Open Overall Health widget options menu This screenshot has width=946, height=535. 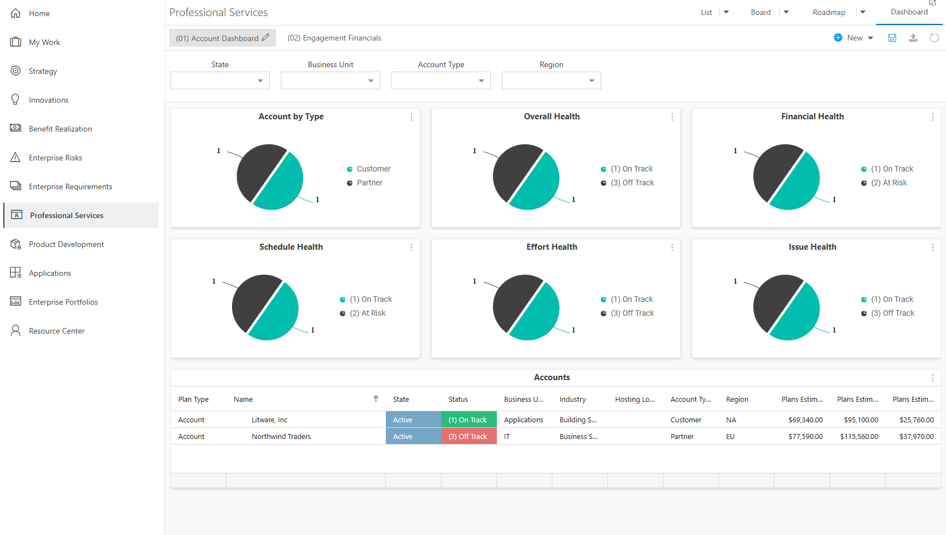[672, 117]
